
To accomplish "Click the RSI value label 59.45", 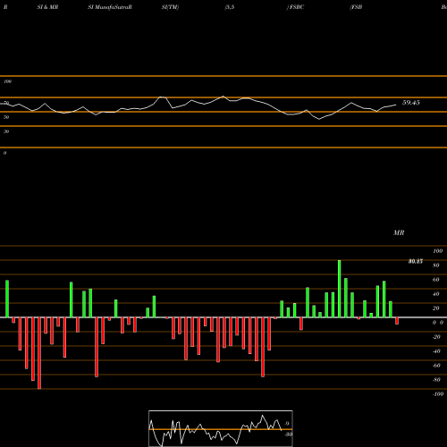I will 411,103.
